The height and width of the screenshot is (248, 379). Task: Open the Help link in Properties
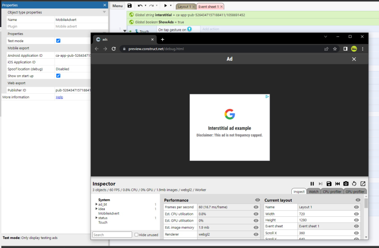(x=60, y=97)
